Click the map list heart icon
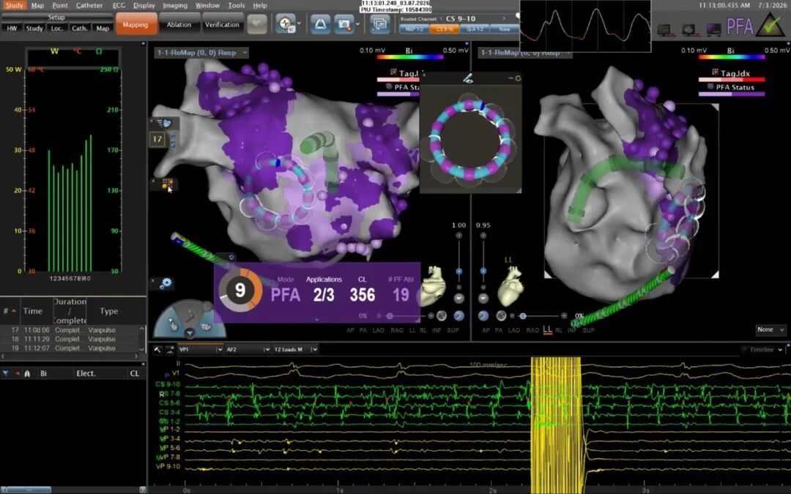The width and height of the screenshot is (791, 494). (x=165, y=123)
